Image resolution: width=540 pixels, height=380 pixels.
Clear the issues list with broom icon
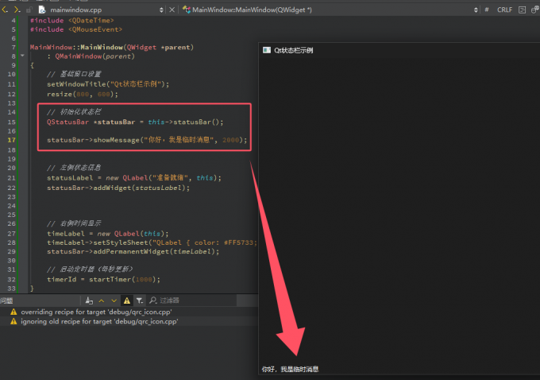(90, 301)
